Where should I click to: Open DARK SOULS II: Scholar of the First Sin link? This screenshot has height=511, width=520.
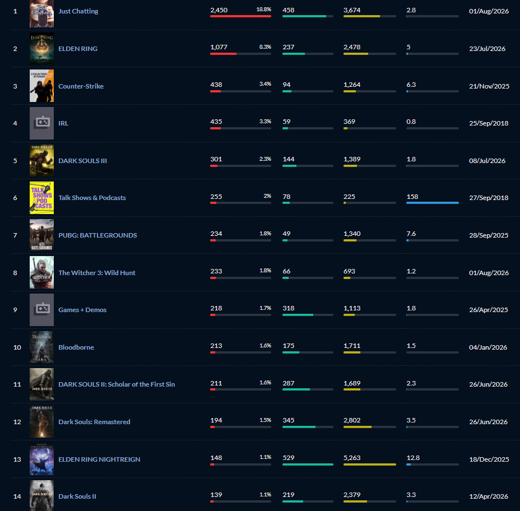(117, 384)
